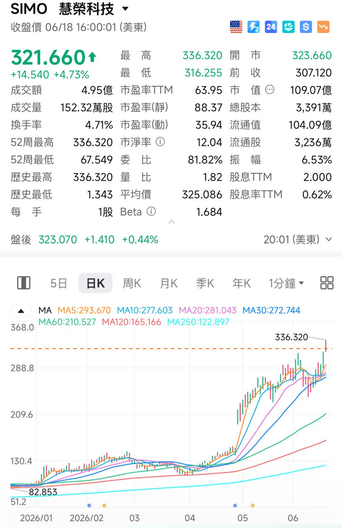Tap the 24-hour trading icon
The image size is (342, 528).
(271, 27)
